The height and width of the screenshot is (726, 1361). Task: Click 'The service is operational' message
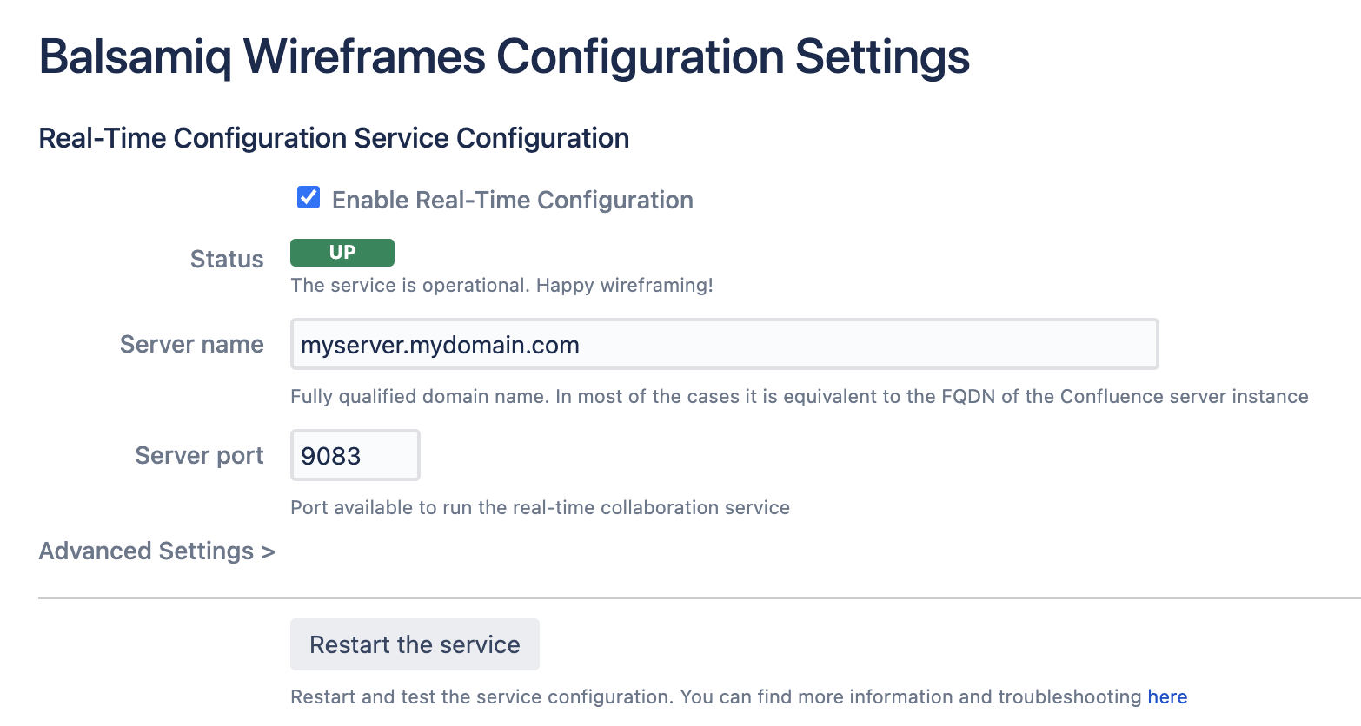(501, 286)
